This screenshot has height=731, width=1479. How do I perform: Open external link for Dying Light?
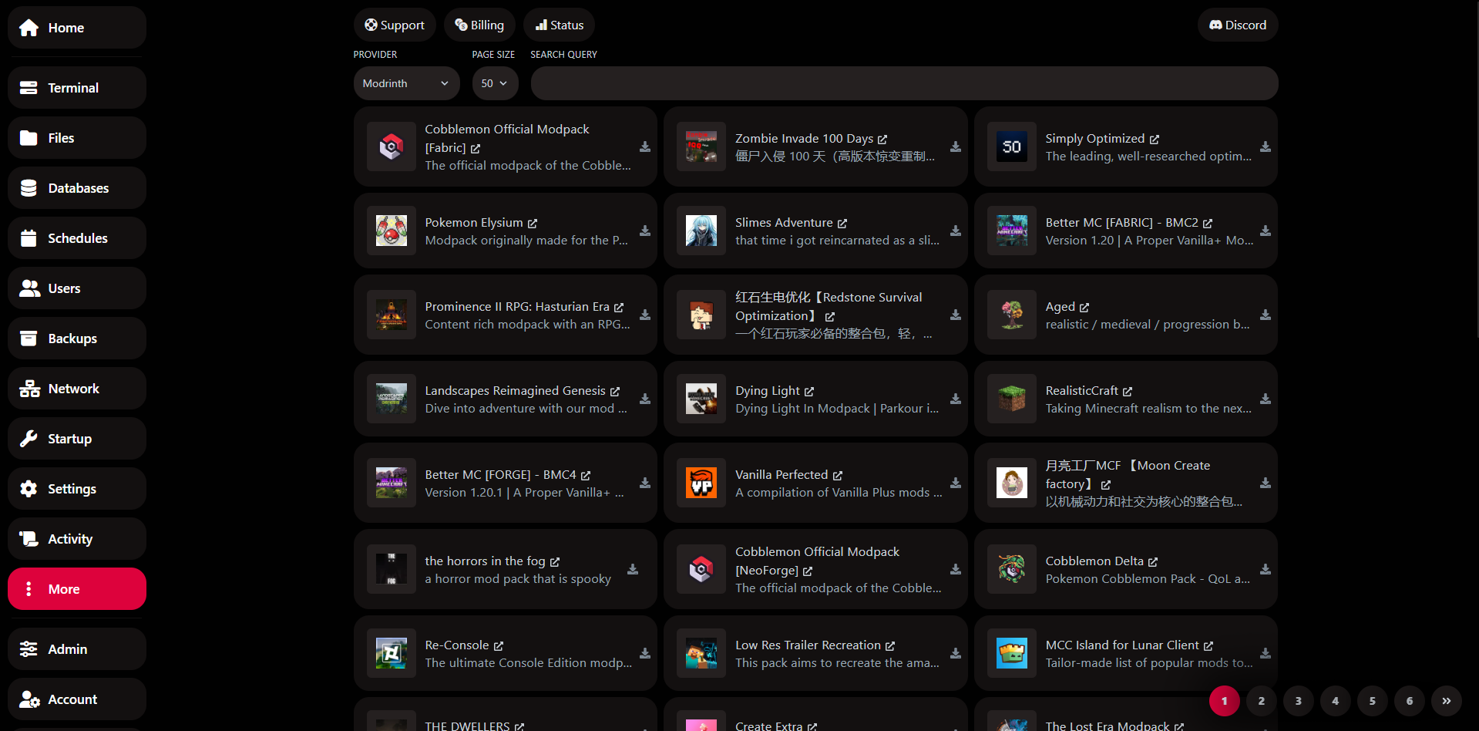click(x=809, y=391)
